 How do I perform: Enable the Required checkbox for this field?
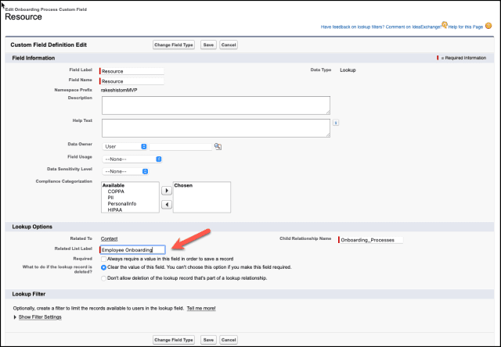point(104,259)
